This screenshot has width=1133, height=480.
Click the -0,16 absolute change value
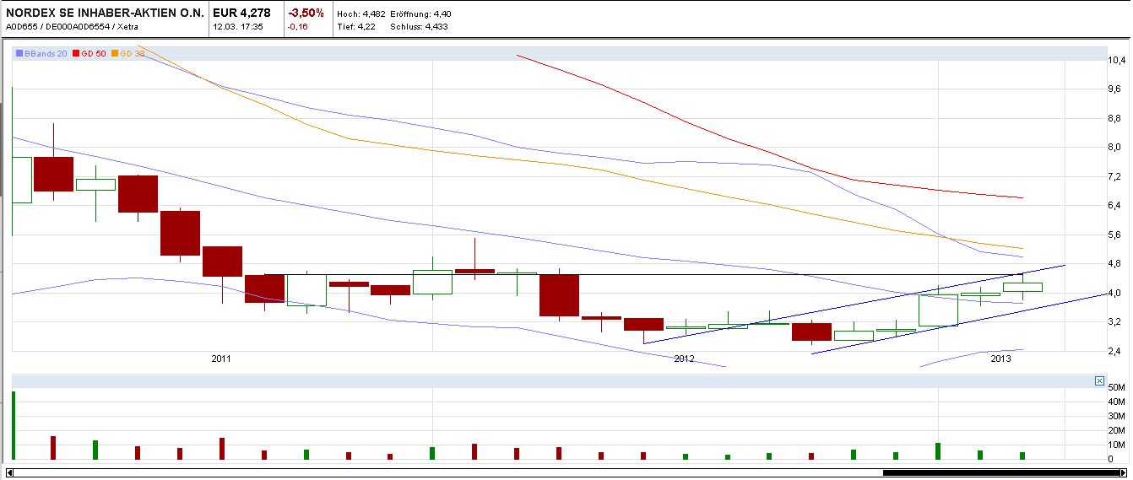point(297,27)
